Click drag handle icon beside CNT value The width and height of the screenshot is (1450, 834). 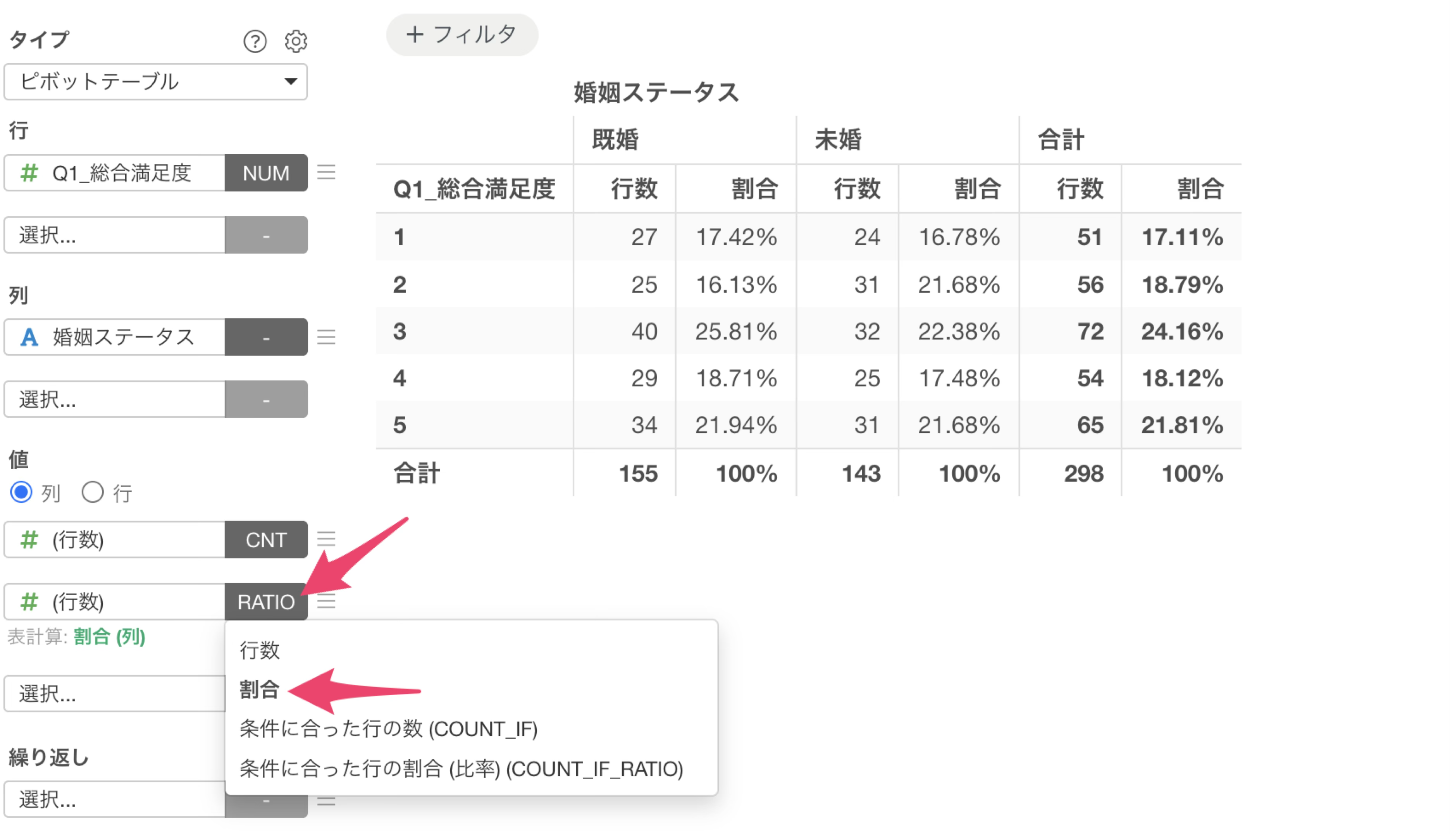point(326,539)
